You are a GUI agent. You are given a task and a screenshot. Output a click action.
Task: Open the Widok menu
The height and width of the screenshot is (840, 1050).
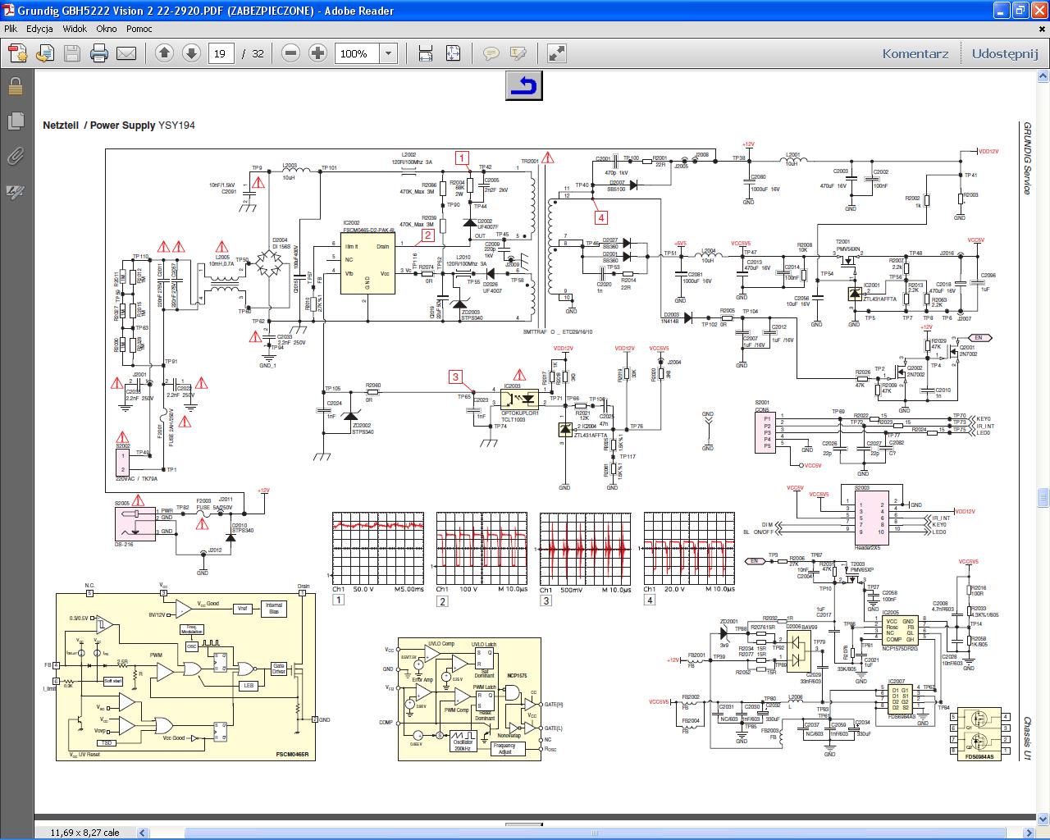75,29
